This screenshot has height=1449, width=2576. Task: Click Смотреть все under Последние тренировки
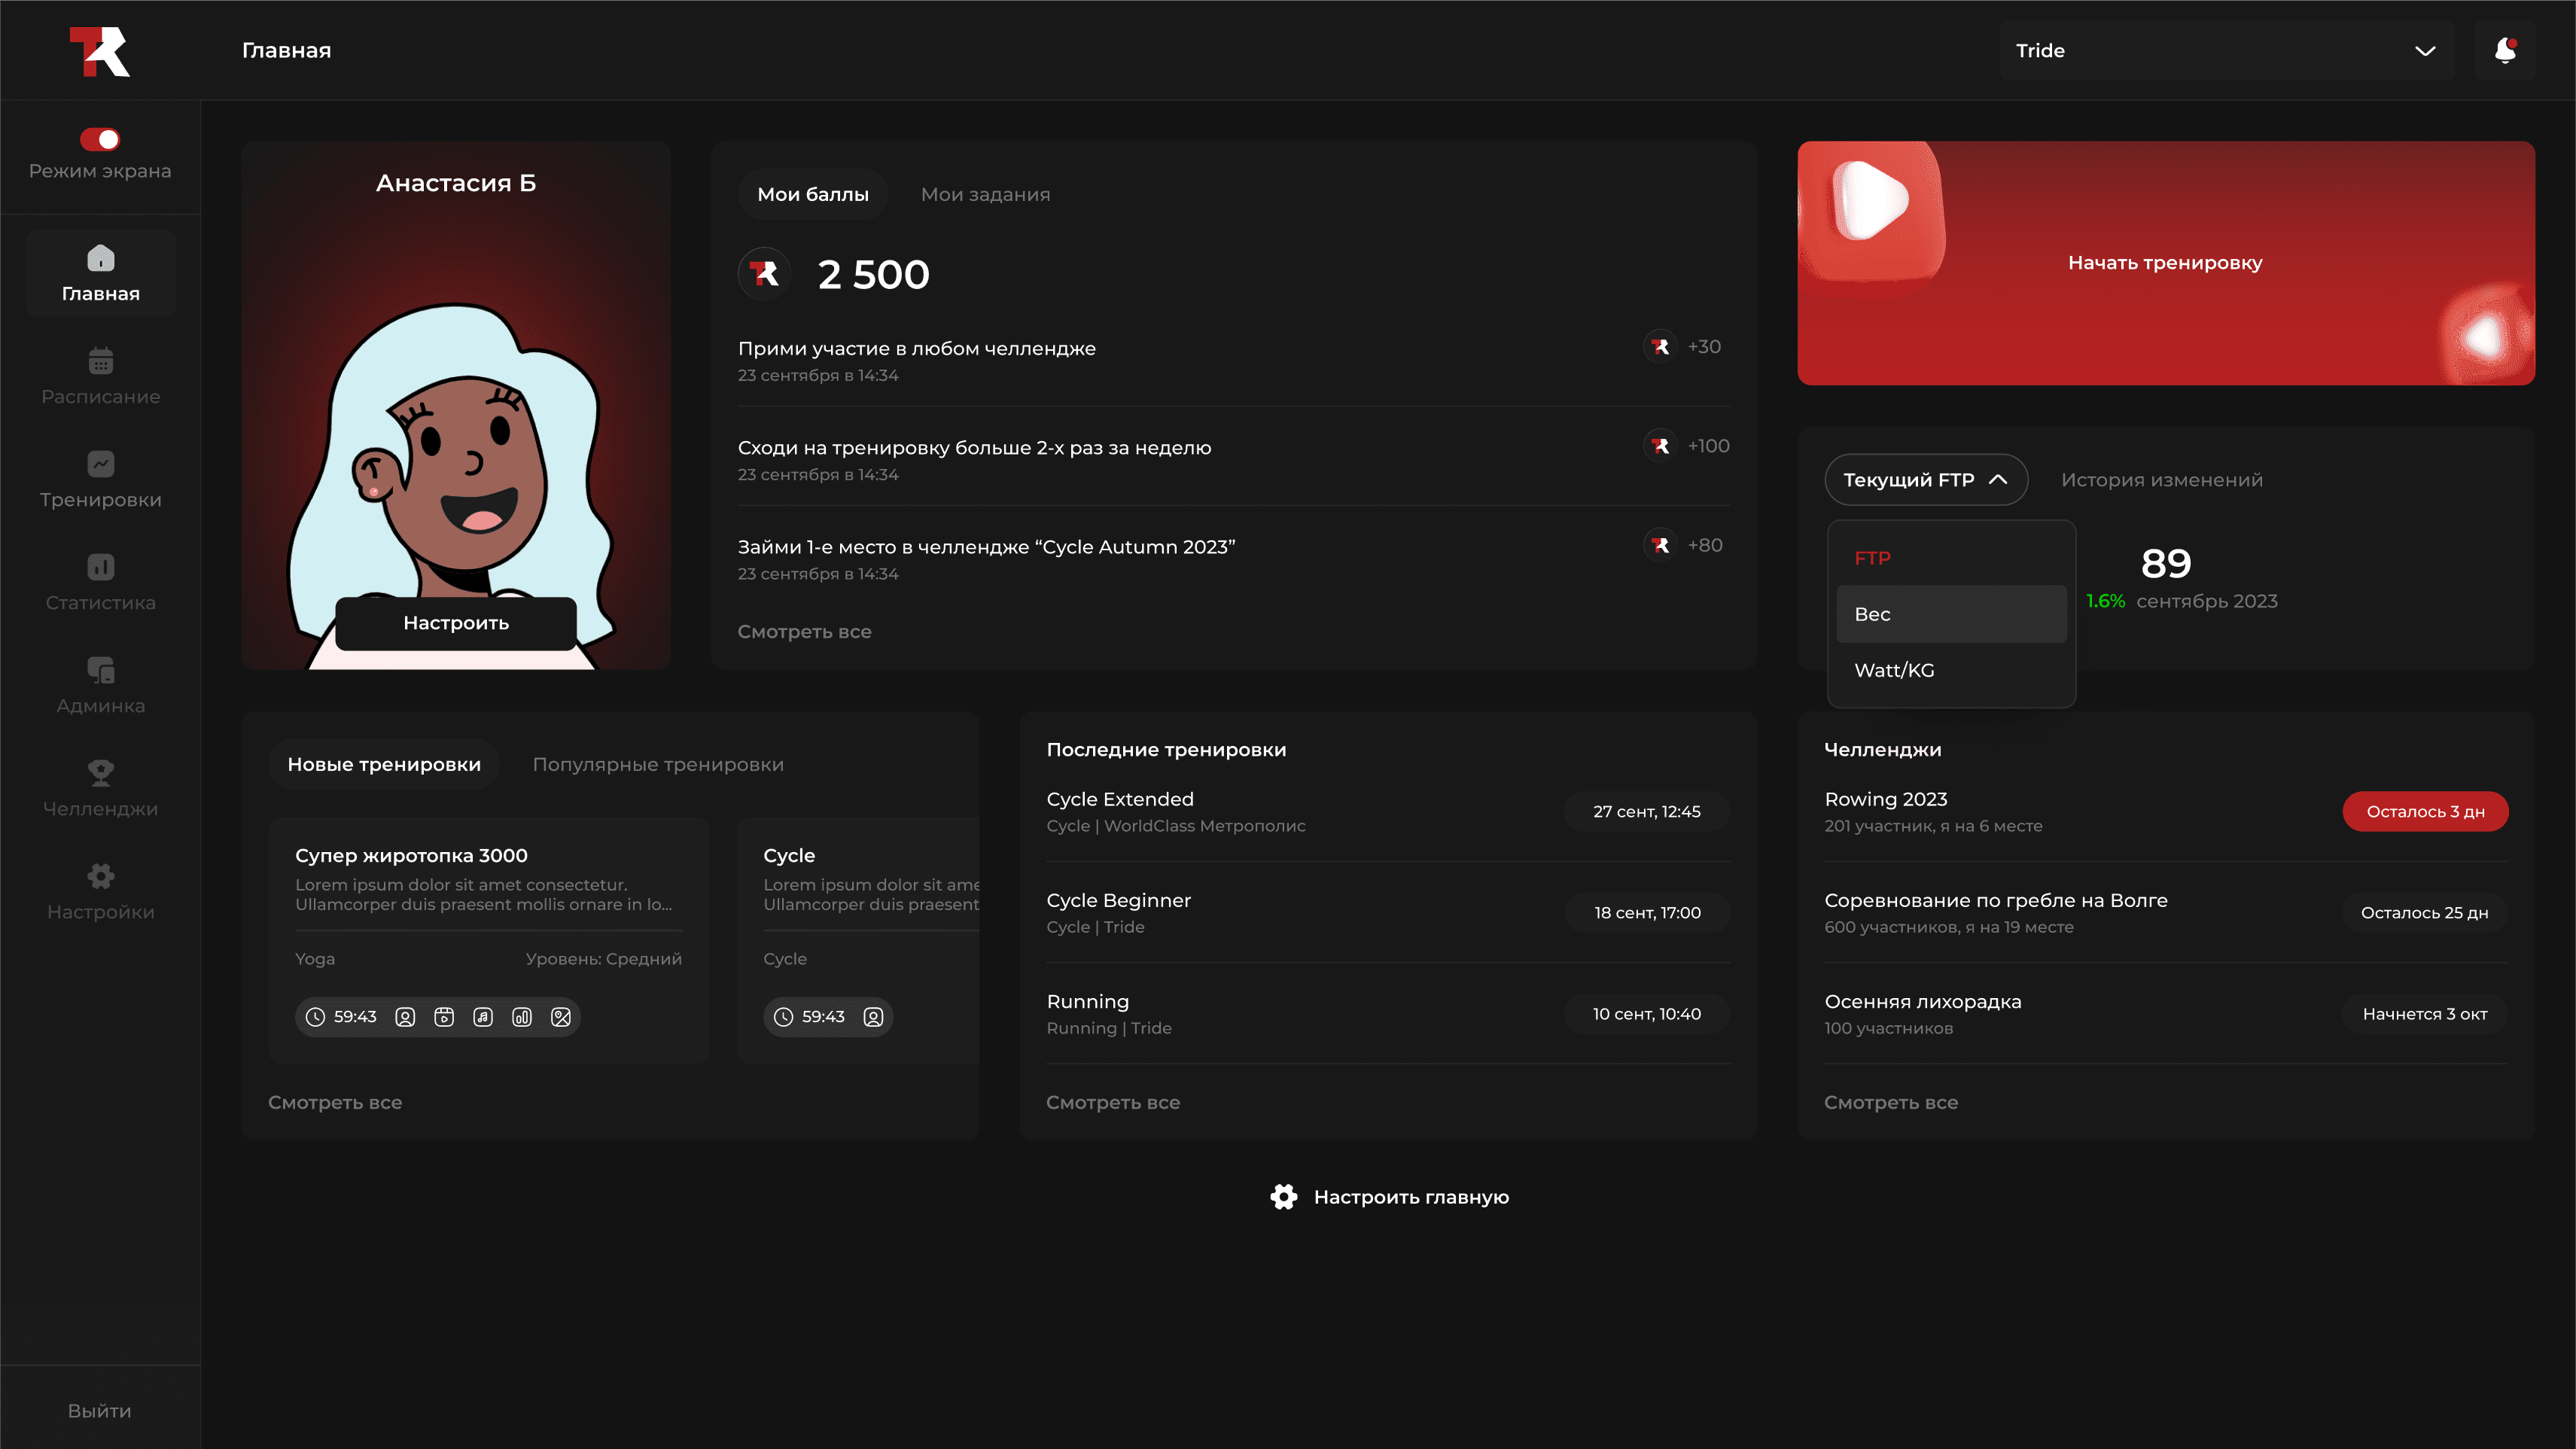pos(1113,1103)
